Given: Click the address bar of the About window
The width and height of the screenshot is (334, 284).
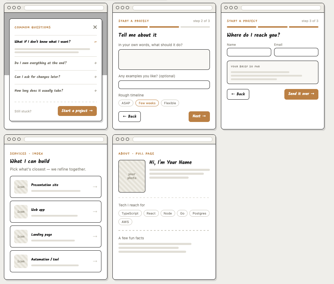Looking at the screenshot, I should [x=172, y=139].
